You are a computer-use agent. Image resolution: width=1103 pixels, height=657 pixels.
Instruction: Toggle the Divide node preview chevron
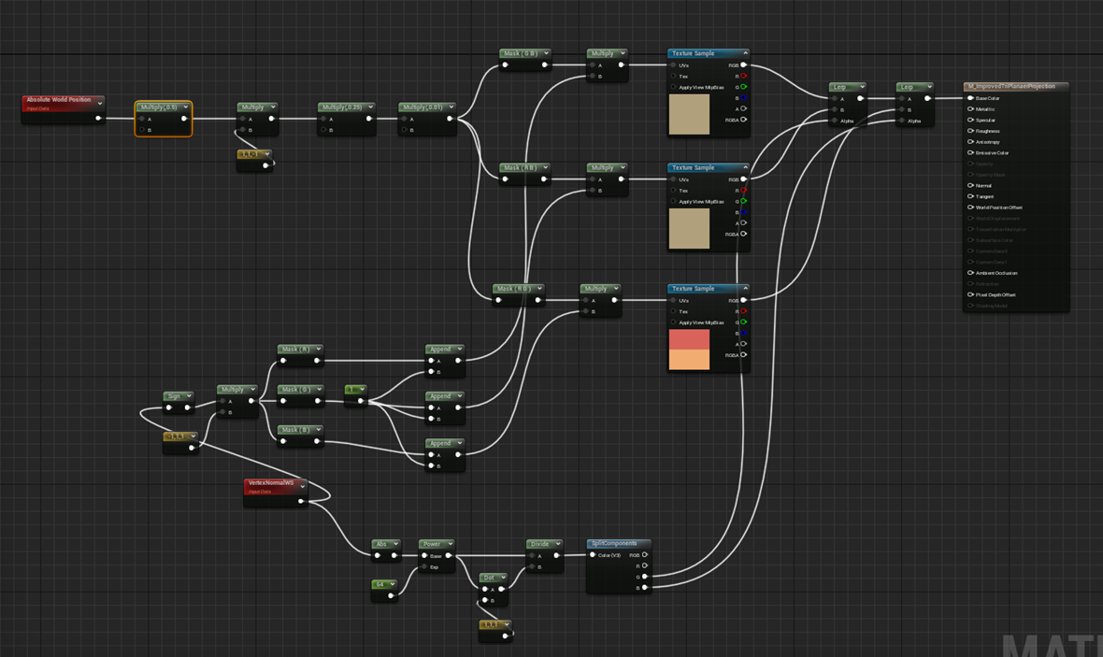[558, 544]
